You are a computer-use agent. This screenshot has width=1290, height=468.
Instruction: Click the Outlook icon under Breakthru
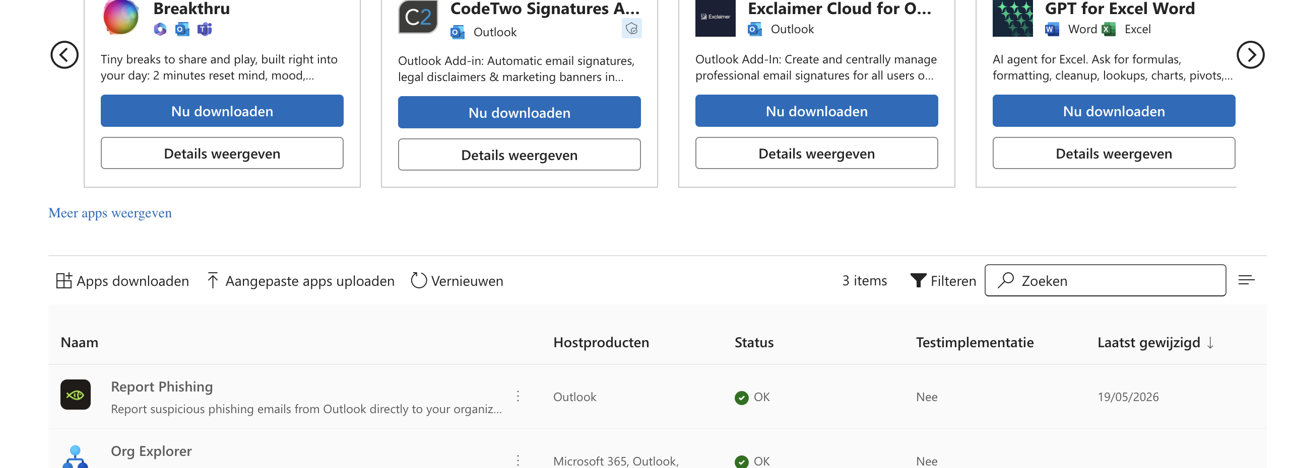182,29
